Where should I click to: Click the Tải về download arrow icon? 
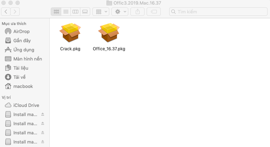click(x=8, y=77)
